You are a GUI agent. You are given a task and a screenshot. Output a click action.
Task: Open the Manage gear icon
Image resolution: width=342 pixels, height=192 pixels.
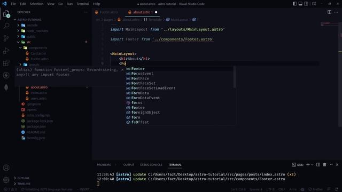pyautogui.click(x=6, y=180)
